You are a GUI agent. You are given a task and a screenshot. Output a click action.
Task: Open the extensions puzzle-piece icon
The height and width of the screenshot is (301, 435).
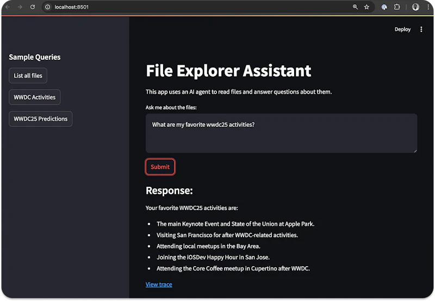point(397,7)
